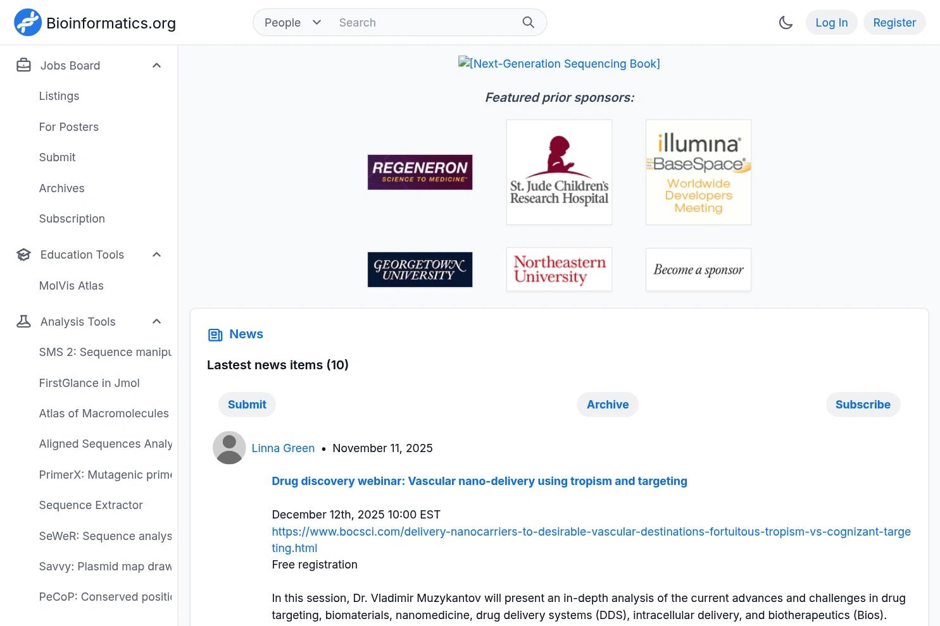The height and width of the screenshot is (626, 940).
Task: Click the magnifier search icon
Action: [529, 23]
